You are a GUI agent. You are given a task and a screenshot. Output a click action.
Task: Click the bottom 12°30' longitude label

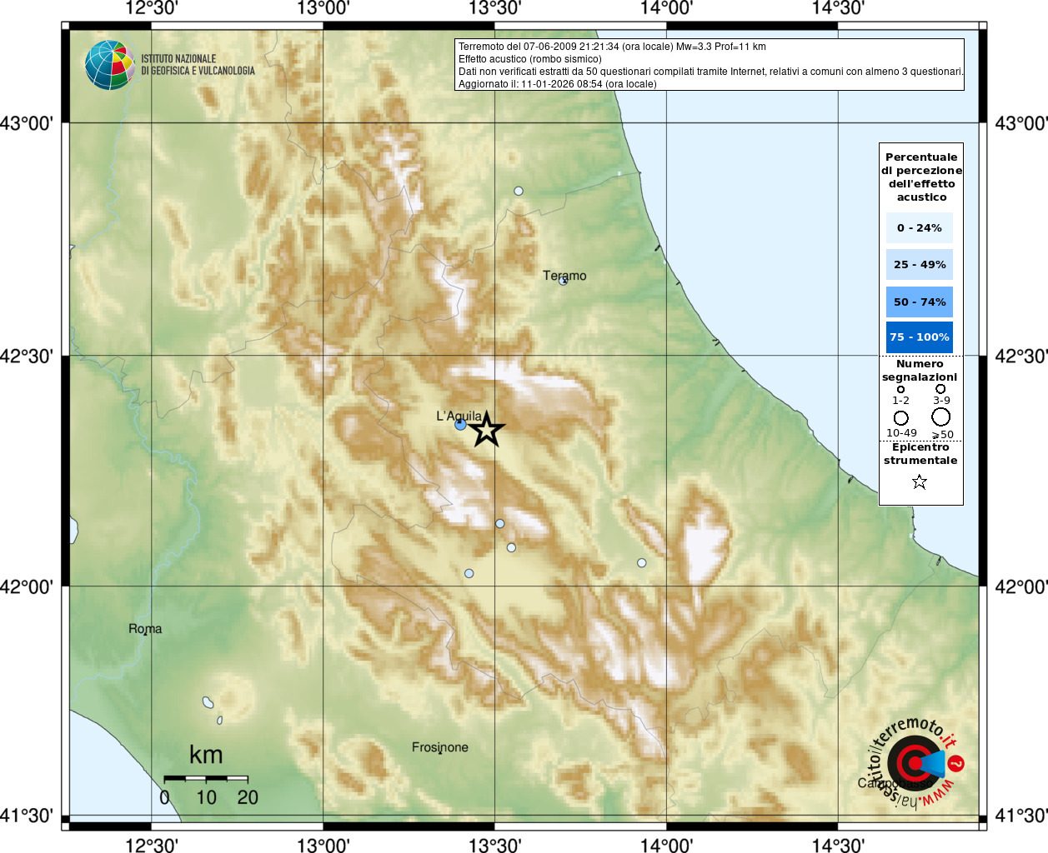tap(152, 845)
